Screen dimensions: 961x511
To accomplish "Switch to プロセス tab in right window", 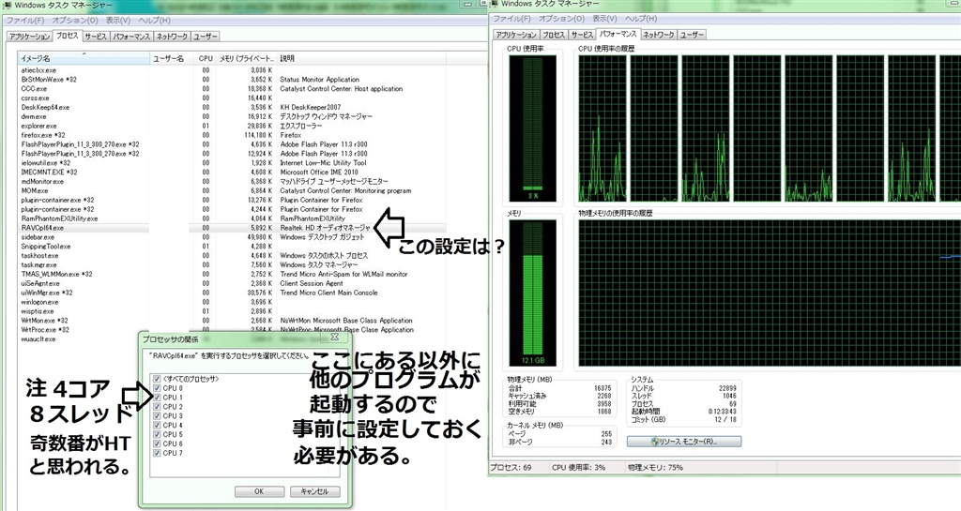I will [x=554, y=35].
